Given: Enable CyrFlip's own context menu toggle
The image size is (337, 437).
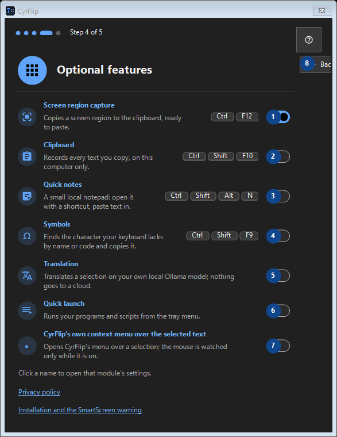Looking at the screenshot, I should click(x=278, y=346).
